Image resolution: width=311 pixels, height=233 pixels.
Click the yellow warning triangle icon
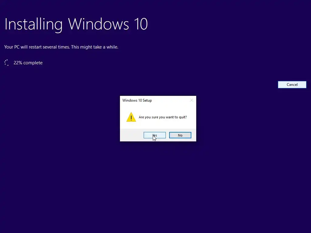[x=131, y=117]
